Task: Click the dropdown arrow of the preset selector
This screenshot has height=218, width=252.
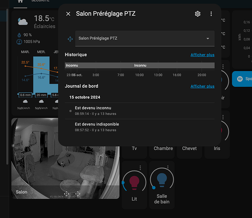Action: tap(208, 38)
